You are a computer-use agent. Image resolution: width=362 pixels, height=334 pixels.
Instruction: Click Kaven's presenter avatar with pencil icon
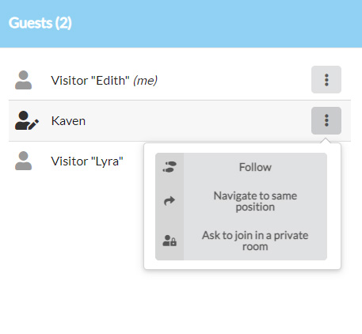(x=27, y=120)
